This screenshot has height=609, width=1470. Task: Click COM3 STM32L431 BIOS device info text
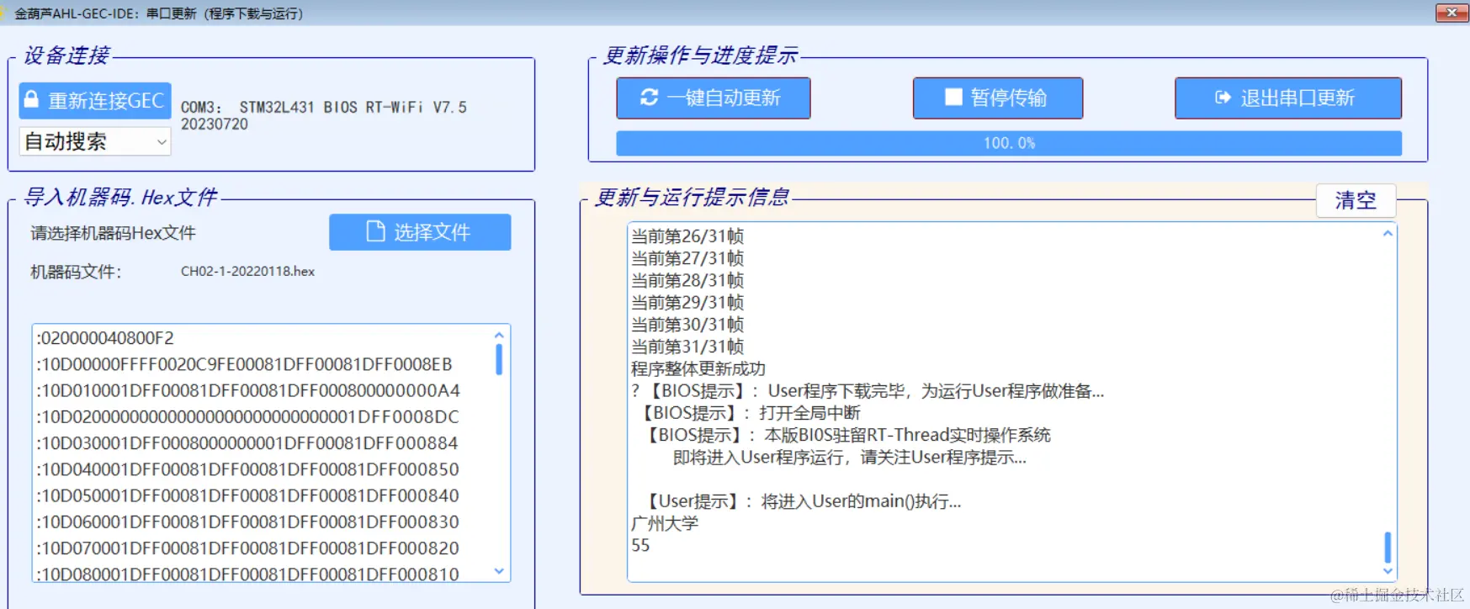[x=323, y=115]
